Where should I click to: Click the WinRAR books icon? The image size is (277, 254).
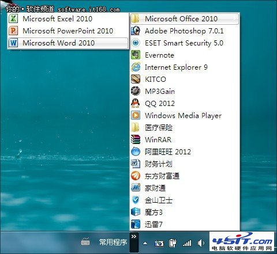point(136,139)
